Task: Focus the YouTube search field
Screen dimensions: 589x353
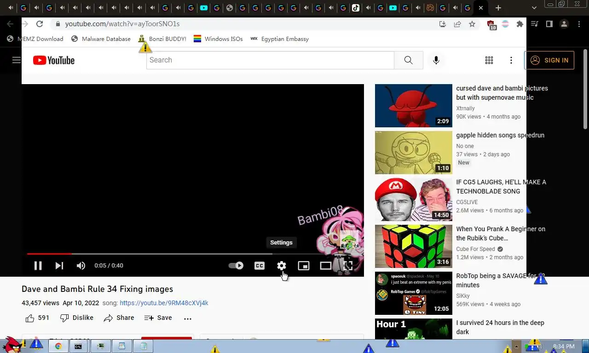Action: pos(270,60)
